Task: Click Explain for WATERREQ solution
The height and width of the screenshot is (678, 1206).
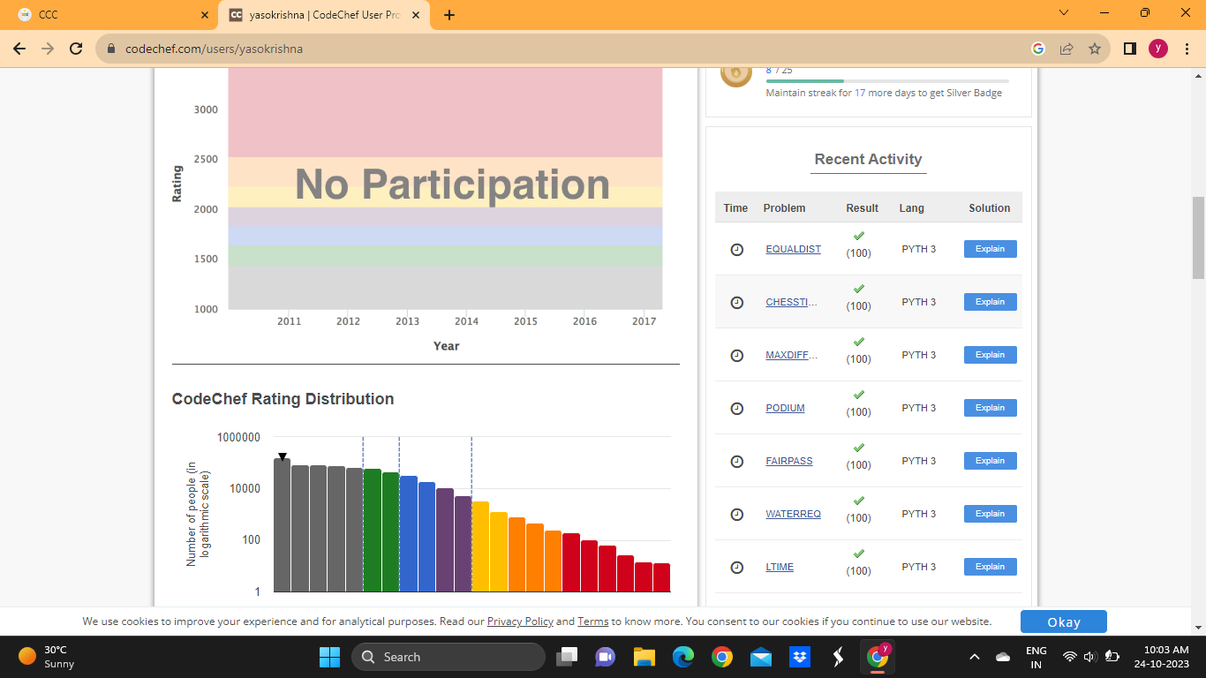Action: click(x=990, y=514)
